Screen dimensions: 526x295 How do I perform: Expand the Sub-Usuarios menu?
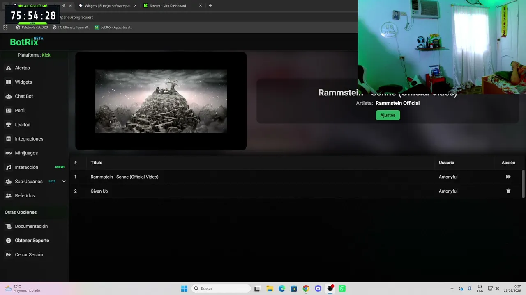pyautogui.click(x=64, y=182)
